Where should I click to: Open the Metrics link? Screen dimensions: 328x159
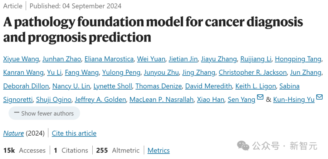[159, 150]
